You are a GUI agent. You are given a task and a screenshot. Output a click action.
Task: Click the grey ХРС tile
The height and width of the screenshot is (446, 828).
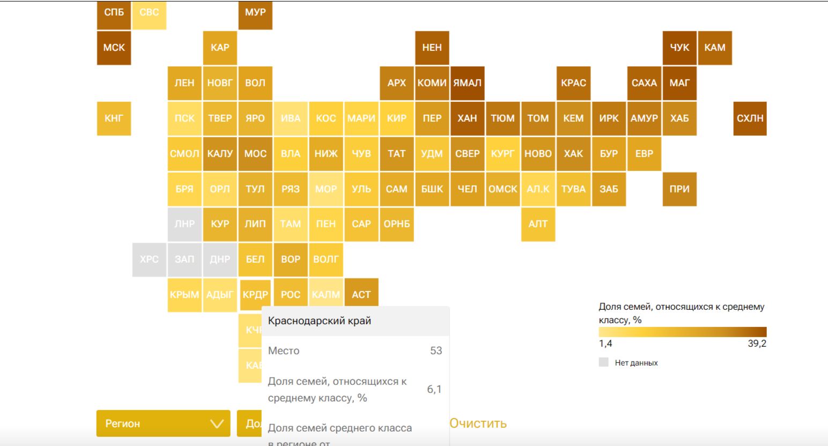(x=149, y=259)
